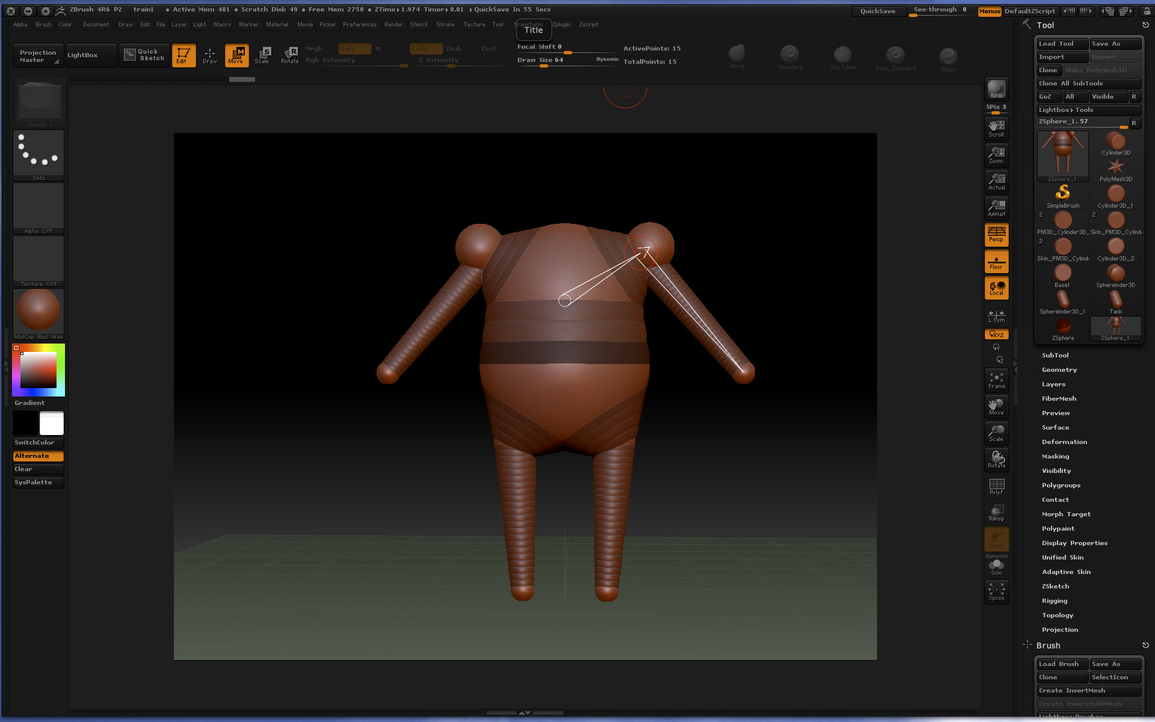Click the Scroll canvas icon
The image size is (1155, 722).
pyautogui.click(x=996, y=128)
